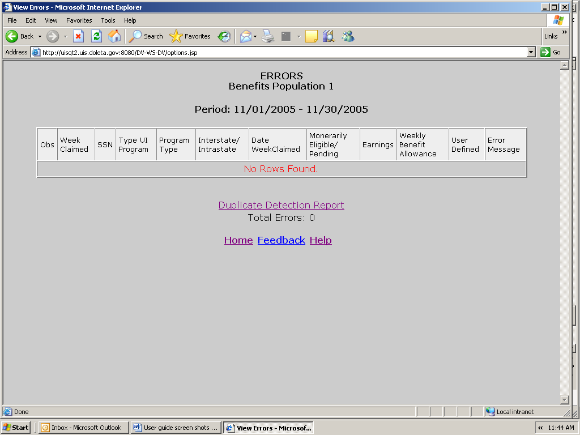The height and width of the screenshot is (435, 580).
Task: Expand the Mail options dropdown arrow
Action: pyautogui.click(x=255, y=37)
